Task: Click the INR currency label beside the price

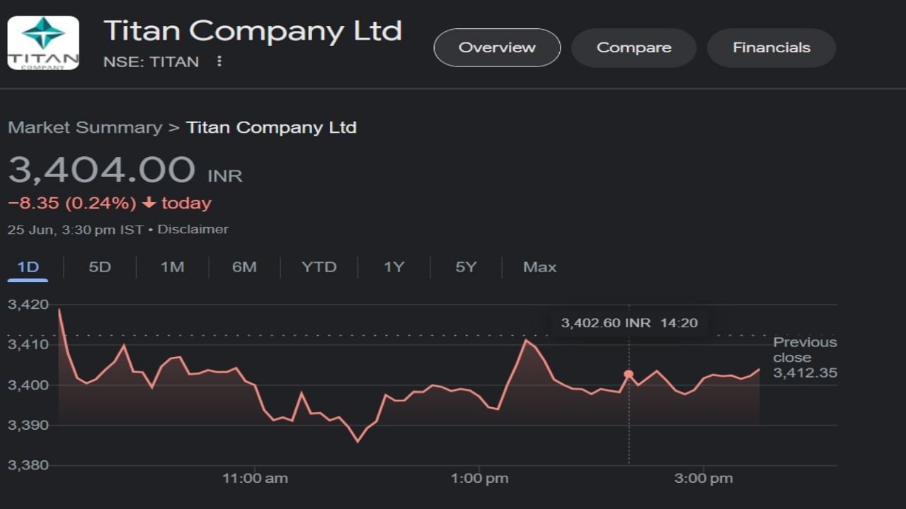Action: tap(225, 176)
